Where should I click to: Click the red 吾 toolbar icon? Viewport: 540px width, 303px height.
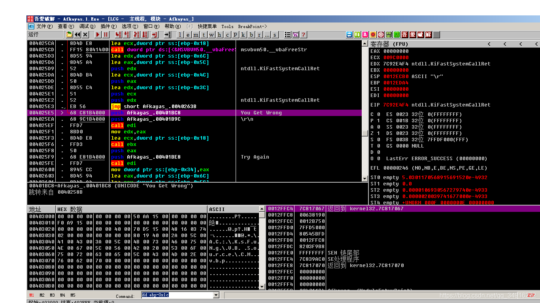[x=405, y=35]
